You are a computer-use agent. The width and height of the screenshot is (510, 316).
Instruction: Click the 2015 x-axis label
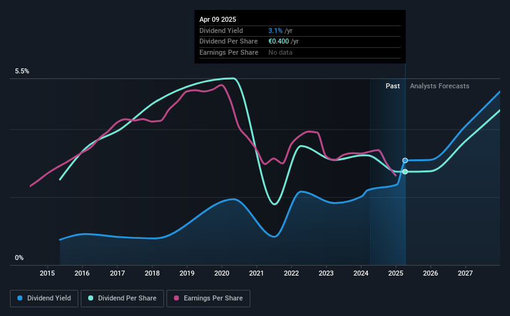point(47,273)
